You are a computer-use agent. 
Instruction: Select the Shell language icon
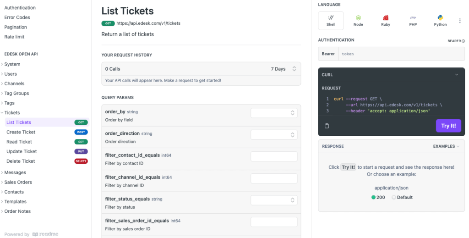pyautogui.click(x=331, y=18)
